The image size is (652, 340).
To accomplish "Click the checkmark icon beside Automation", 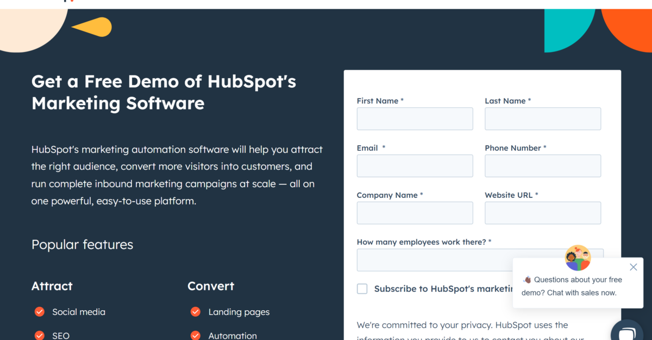I will pos(195,335).
